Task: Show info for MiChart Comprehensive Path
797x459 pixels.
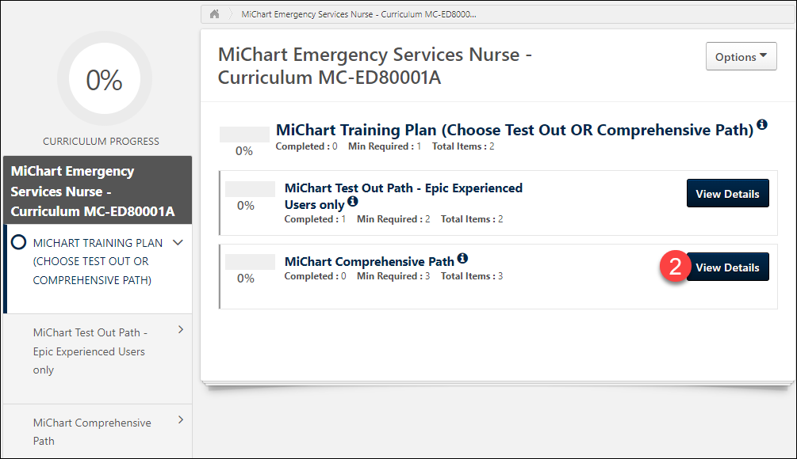Action: (x=462, y=258)
